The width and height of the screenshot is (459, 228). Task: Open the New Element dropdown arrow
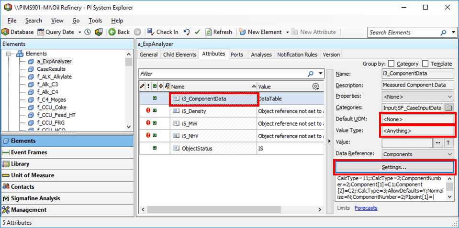(287, 32)
